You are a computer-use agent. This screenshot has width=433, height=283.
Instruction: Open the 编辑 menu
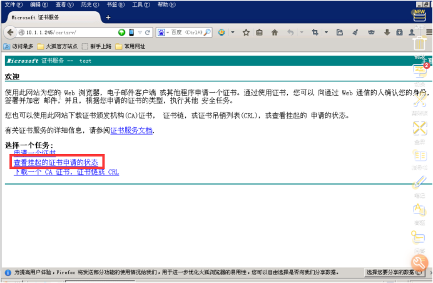(39, 4)
